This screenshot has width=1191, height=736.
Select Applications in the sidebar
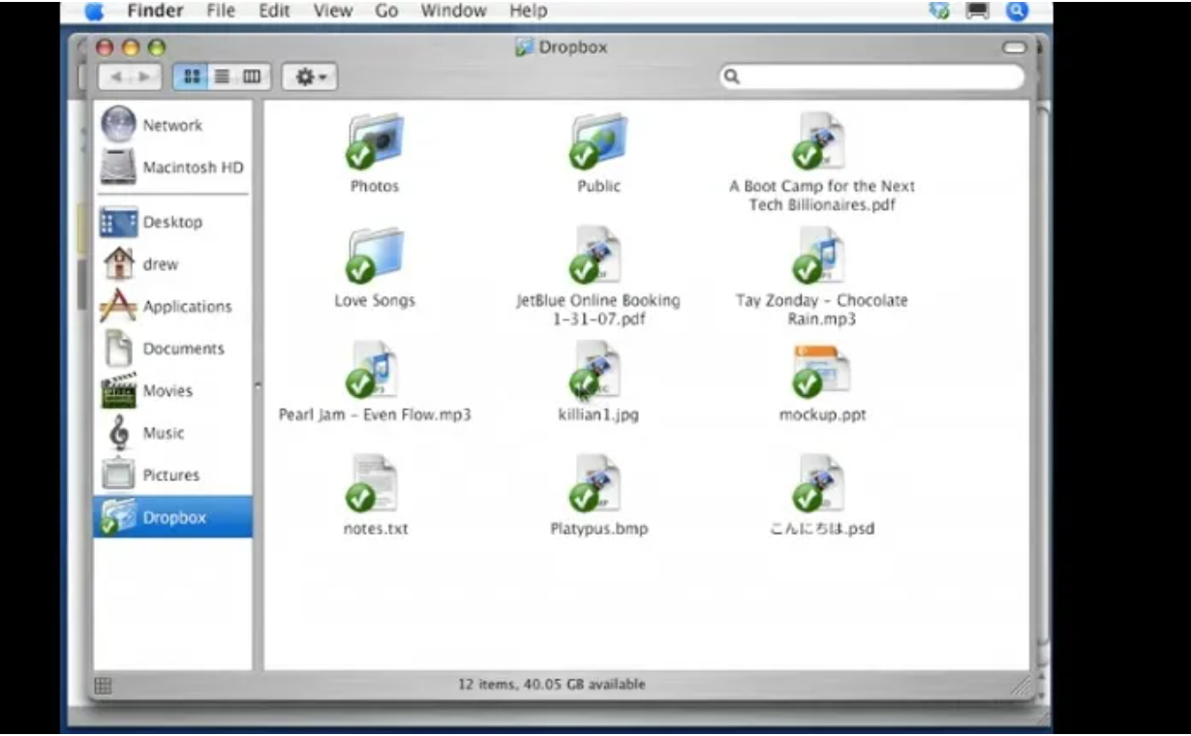(x=186, y=306)
